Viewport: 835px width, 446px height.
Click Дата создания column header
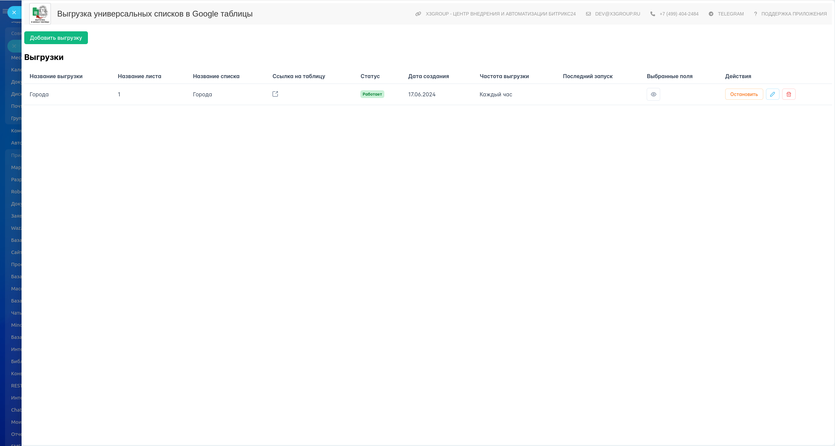click(428, 76)
